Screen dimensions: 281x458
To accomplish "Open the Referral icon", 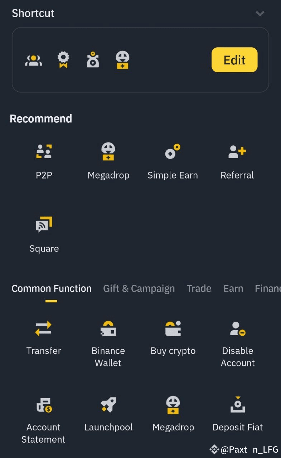I will point(237,152).
